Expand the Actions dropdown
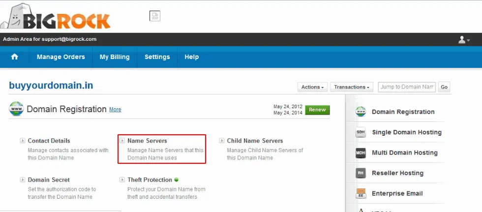This screenshot has width=482, height=212. 312,87
